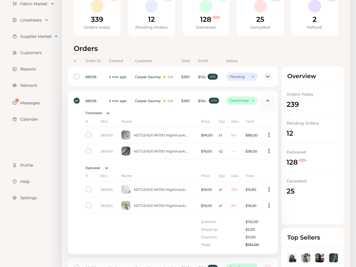The height and width of the screenshot is (267, 356).
Task: Expand the Eyewear section chevron
Action: point(106,168)
